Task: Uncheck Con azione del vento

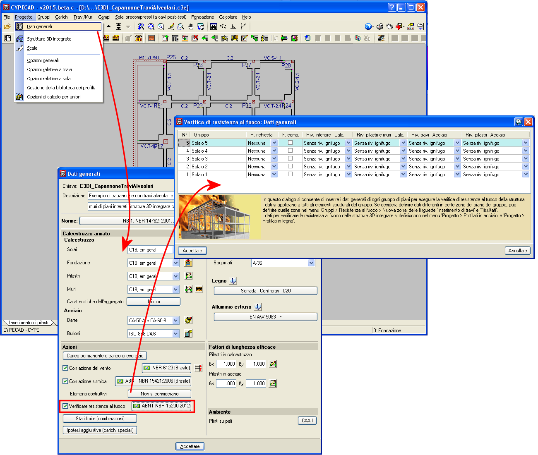Action: (65, 368)
